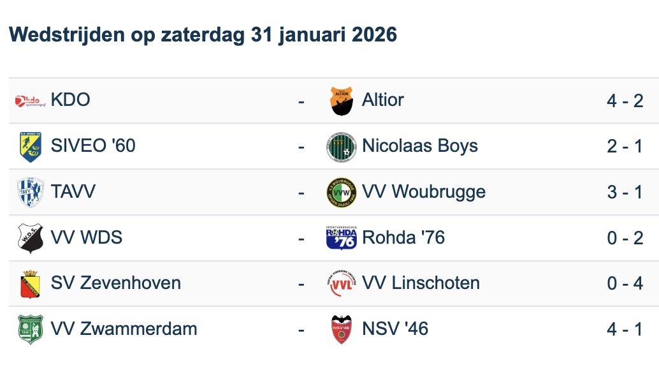Viewport: 659px width, 370px height.
Task: Click the SV Zevenhoven crest
Action: (x=31, y=284)
